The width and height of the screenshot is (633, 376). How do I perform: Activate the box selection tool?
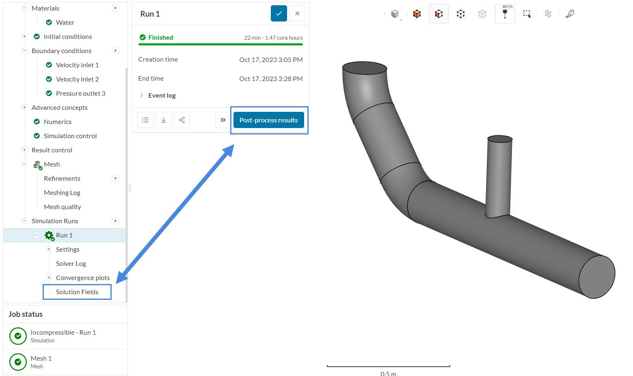pos(527,14)
